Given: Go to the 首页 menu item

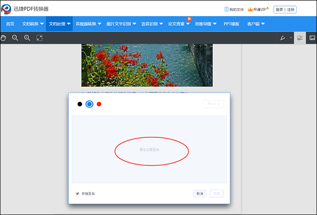Looking at the screenshot, I should pos(10,24).
